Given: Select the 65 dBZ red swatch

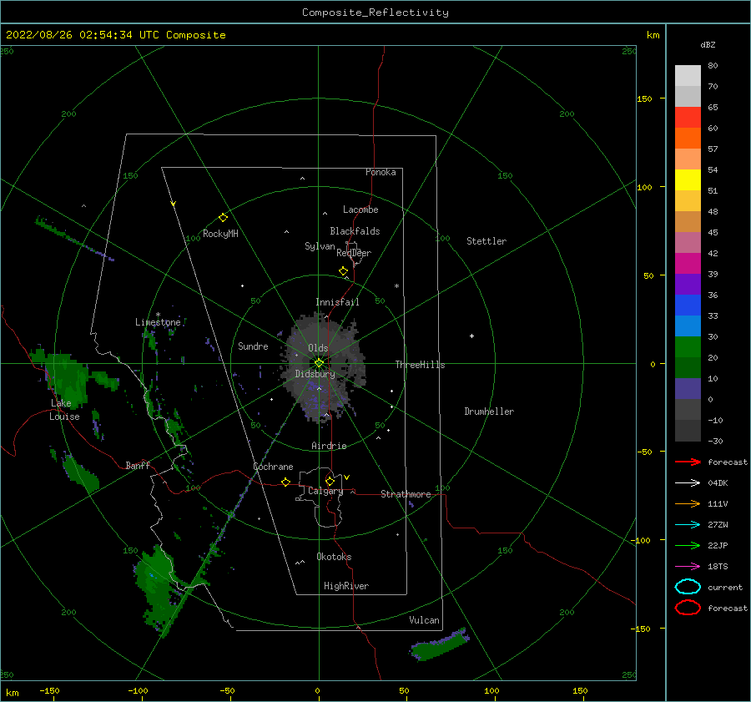Looking at the screenshot, I should pos(688,117).
